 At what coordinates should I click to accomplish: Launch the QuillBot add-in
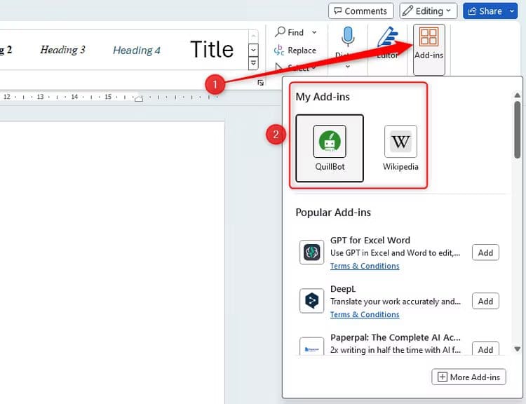(x=330, y=148)
